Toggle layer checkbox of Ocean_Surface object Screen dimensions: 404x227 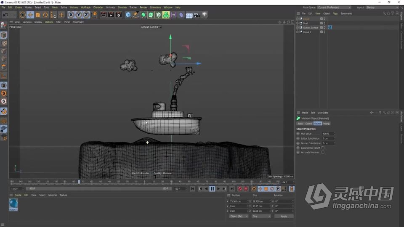click(321, 28)
